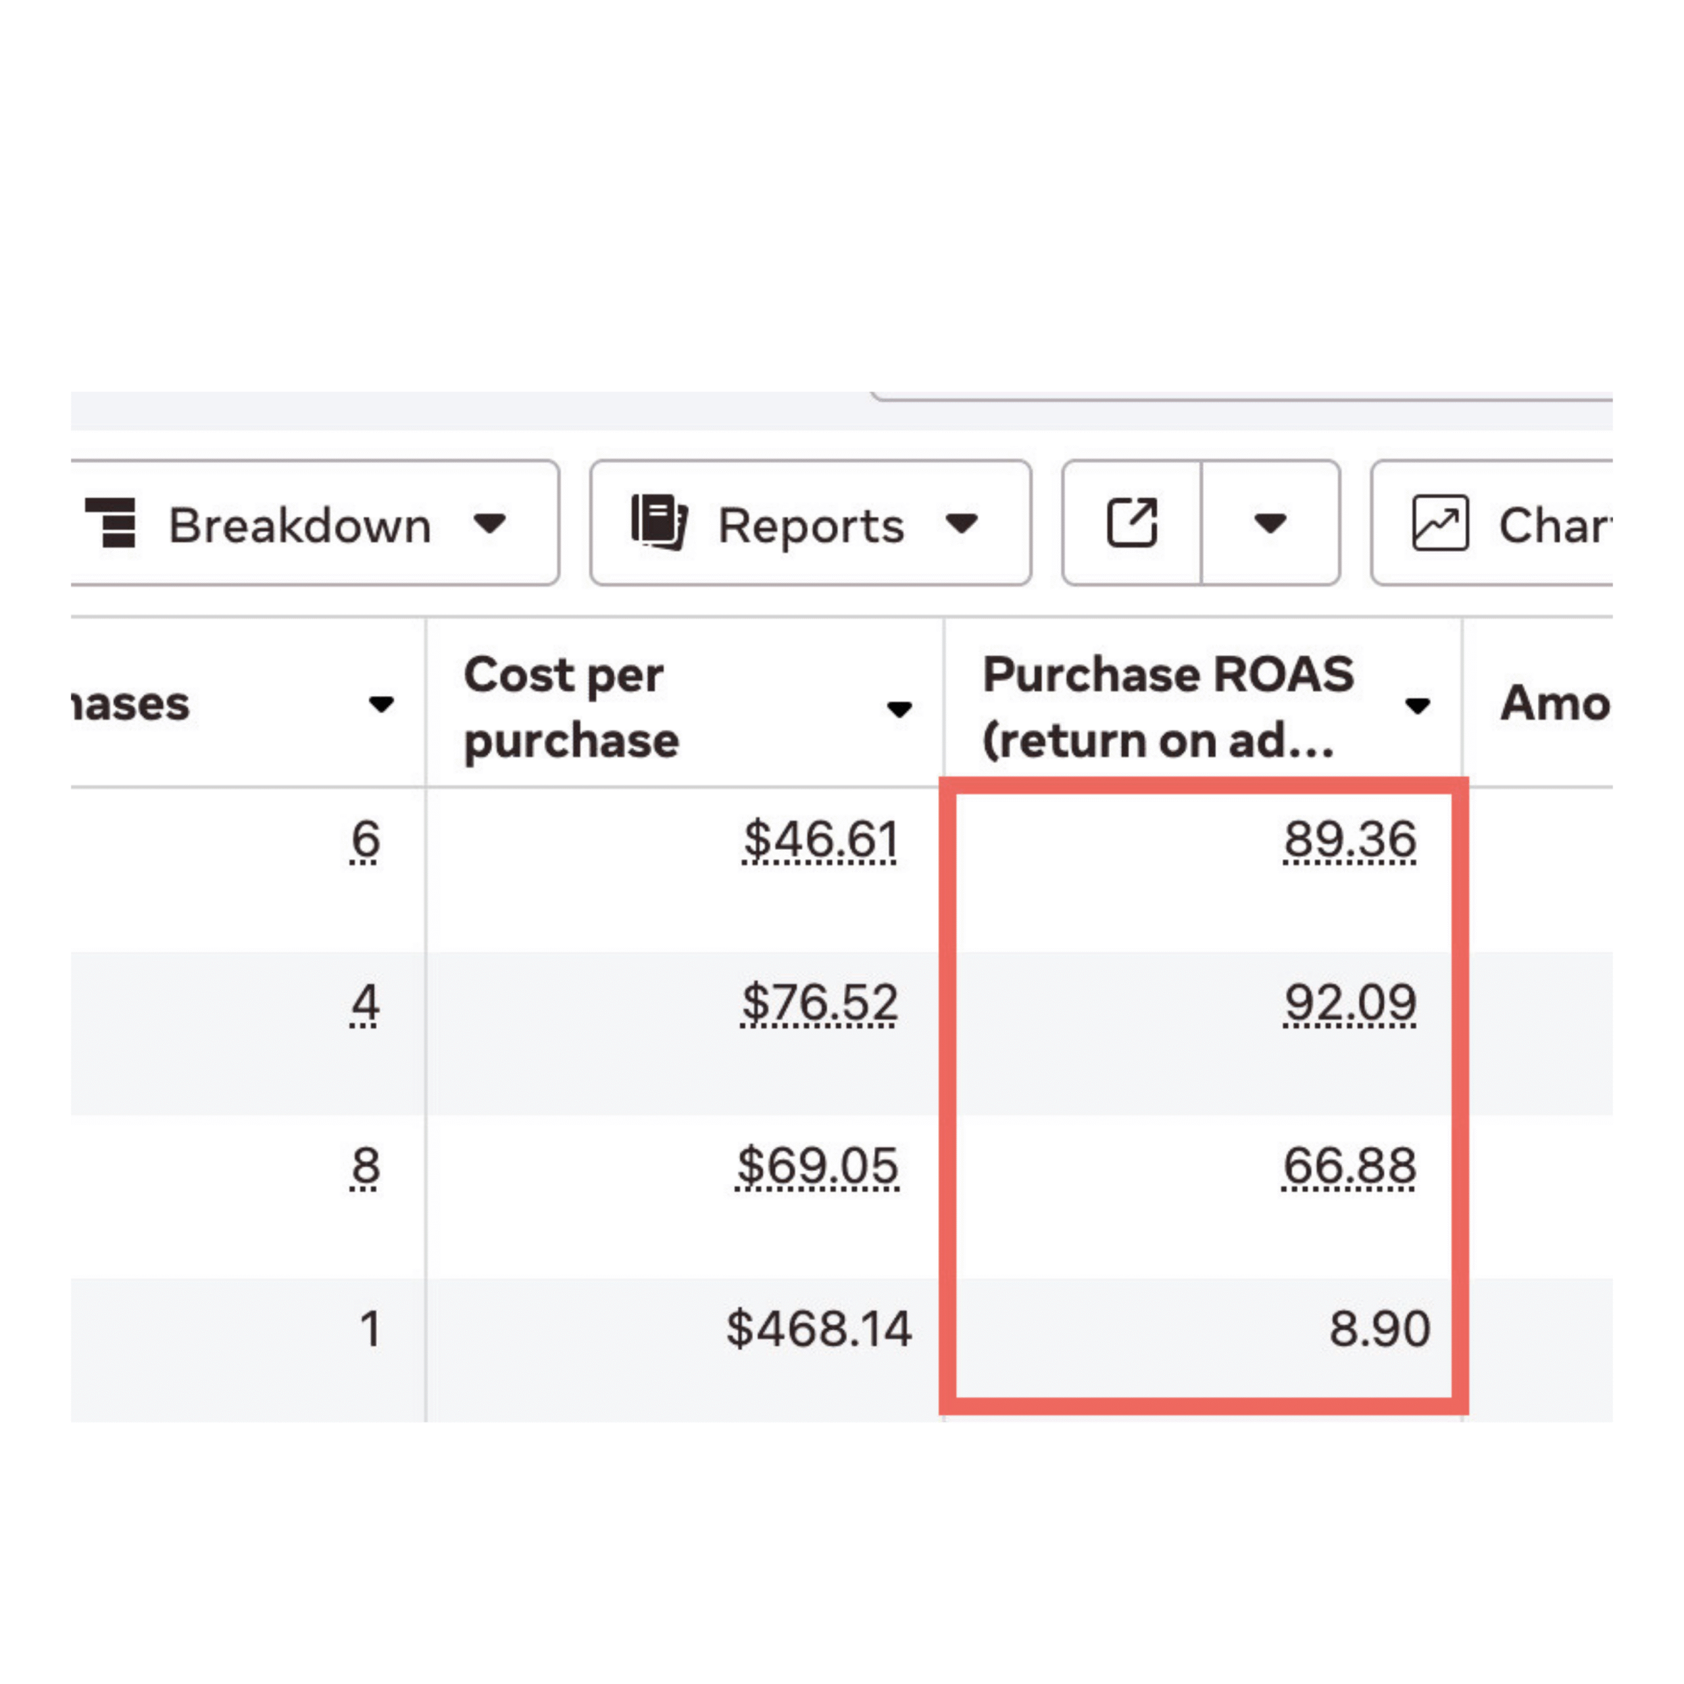Screen dimensions: 1684x1684
Task: Click the Breakdown stacked-bars icon
Action: tap(111, 523)
